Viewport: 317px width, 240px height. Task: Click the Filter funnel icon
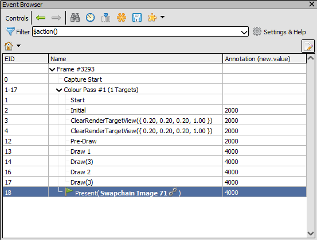[x=10, y=31]
